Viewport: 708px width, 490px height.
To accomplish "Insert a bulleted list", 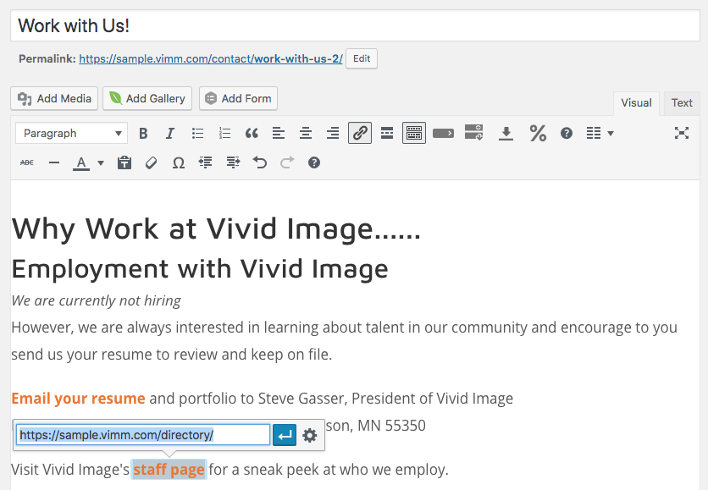I will tap(197, 133).
